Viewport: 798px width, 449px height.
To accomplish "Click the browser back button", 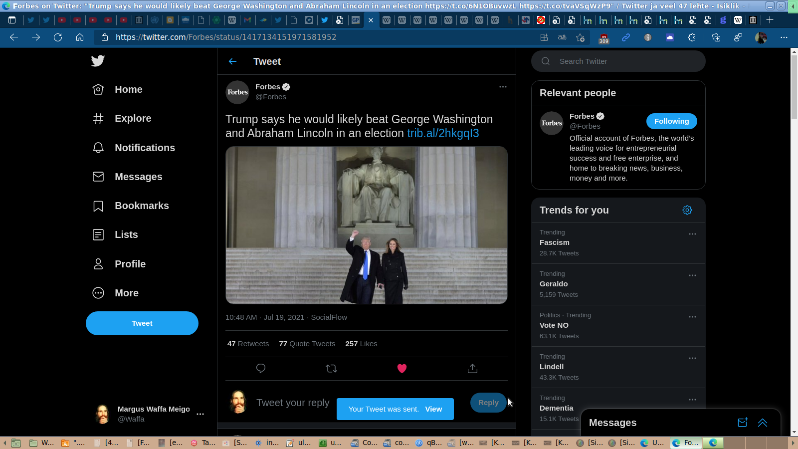I will click(x=14, y=37).
